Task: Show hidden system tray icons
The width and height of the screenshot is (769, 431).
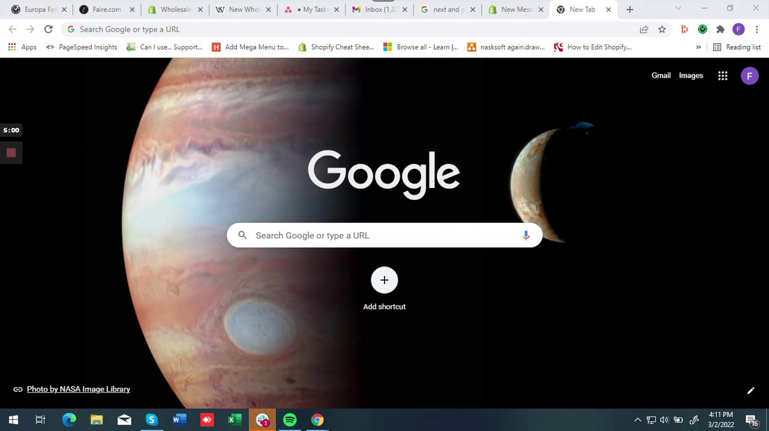Action: click(638, 420)
